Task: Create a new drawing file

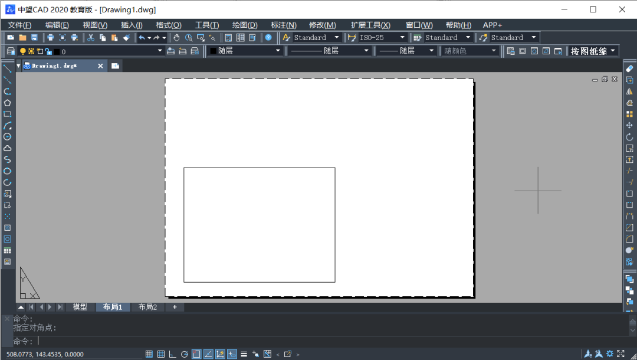Action: [x=11, y=37]
